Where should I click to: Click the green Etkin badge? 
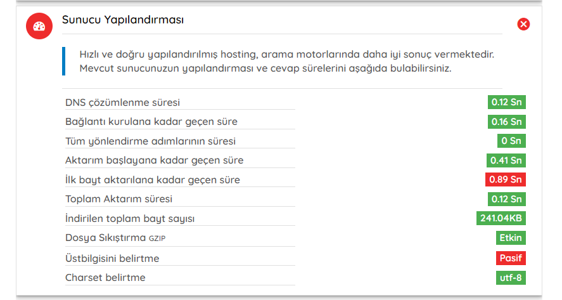[511, 238]
